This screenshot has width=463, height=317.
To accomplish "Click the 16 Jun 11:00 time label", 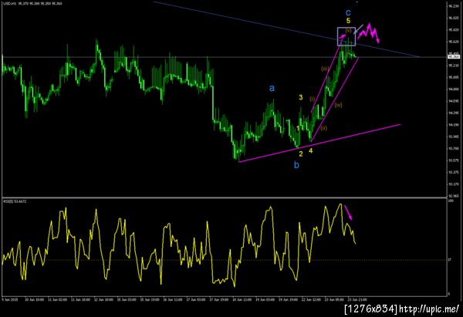I will (x=173, y=299).
